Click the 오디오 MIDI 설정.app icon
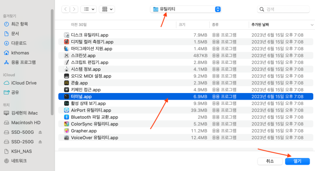This screenshot has height=171, width=315. pyautogui.click(x=66, y=76)
